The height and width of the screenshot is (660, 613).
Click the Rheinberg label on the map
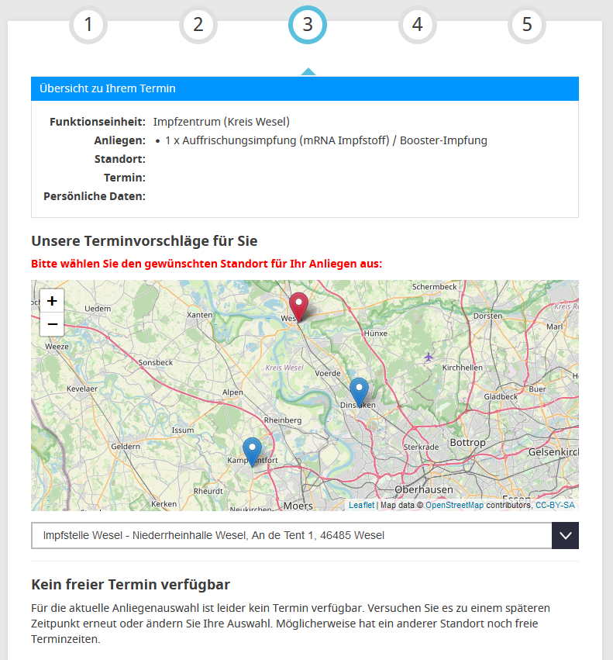[283, 420]
